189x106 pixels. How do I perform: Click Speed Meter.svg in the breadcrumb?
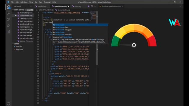64,10
